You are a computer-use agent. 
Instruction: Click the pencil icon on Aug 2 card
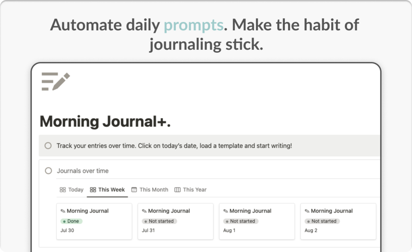307,211
